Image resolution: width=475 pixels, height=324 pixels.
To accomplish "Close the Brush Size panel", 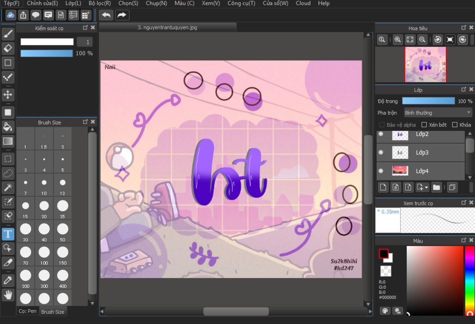I will [x=93, y=122].
